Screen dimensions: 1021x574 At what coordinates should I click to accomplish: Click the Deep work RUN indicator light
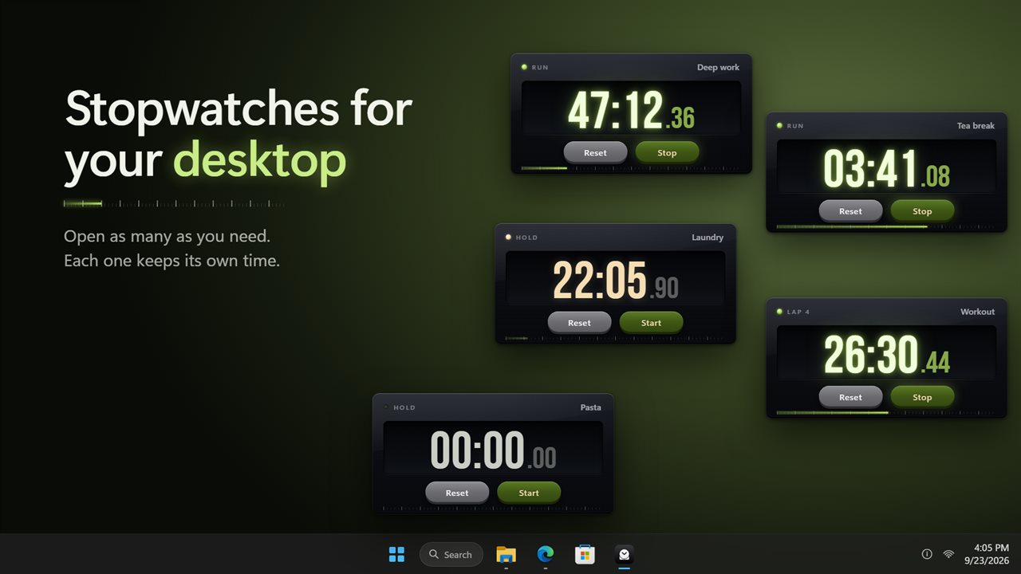click(524, 67)
